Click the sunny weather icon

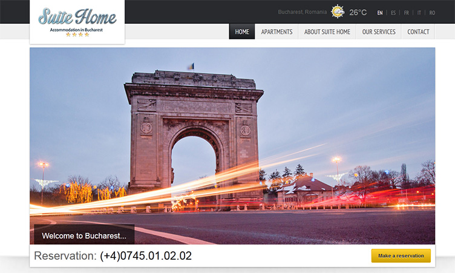click(338, 12)
